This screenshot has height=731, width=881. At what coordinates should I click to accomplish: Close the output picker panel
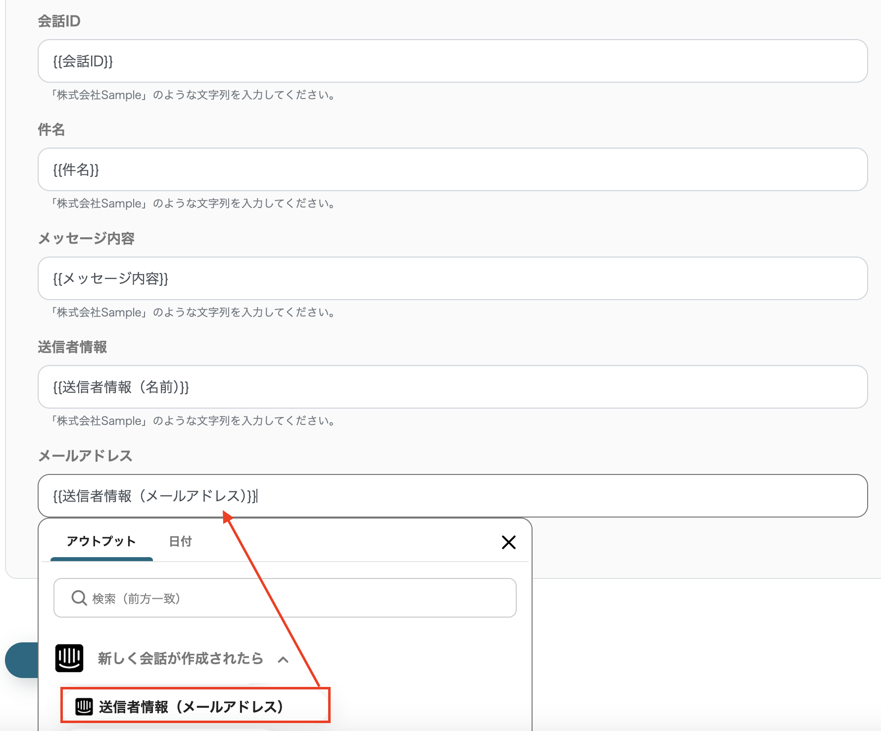click(509, 542)
